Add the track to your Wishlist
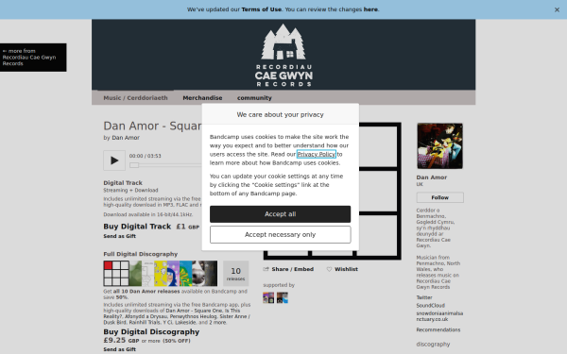This screenshot has height=354, width=567. tap(342, 269)
